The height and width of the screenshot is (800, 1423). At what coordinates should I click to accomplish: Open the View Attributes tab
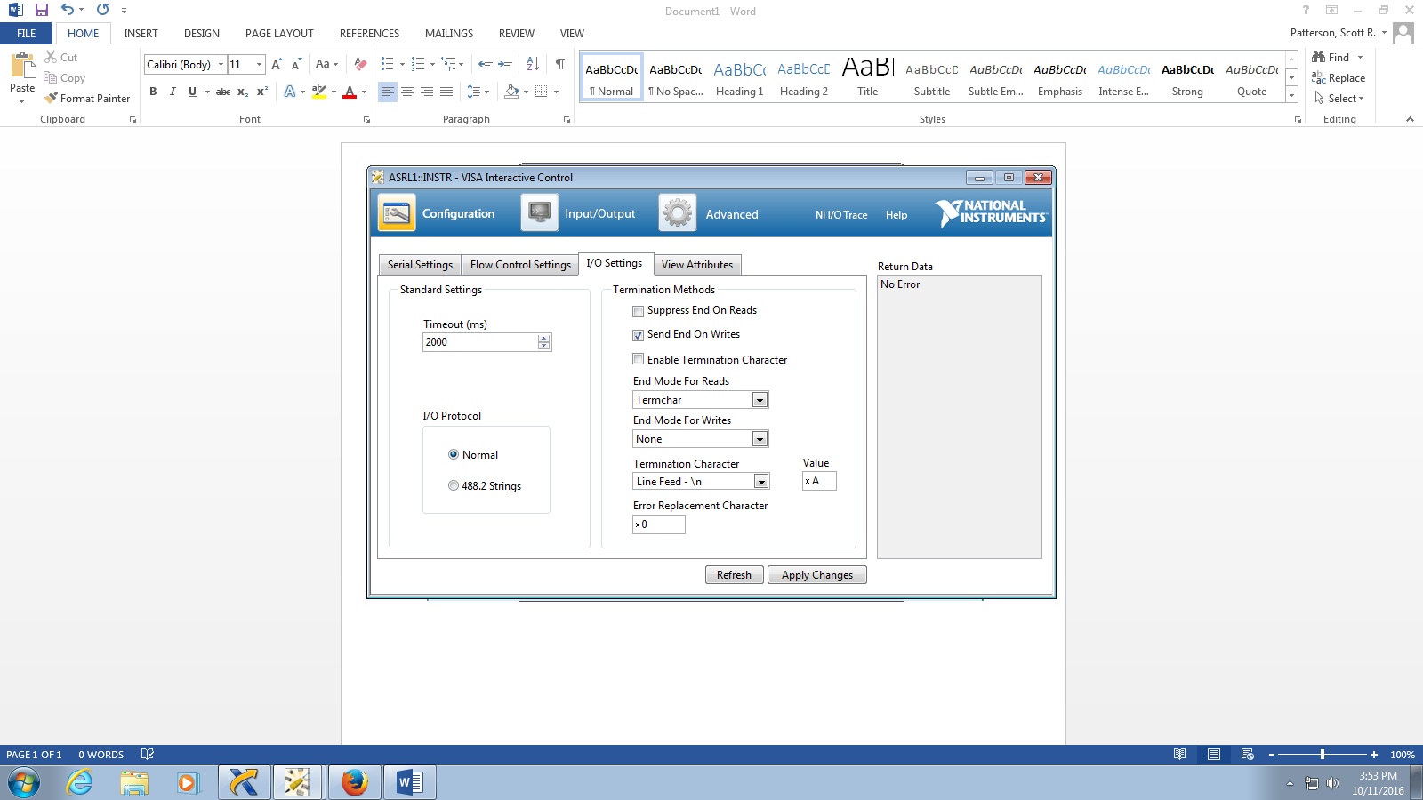[697, 265]
